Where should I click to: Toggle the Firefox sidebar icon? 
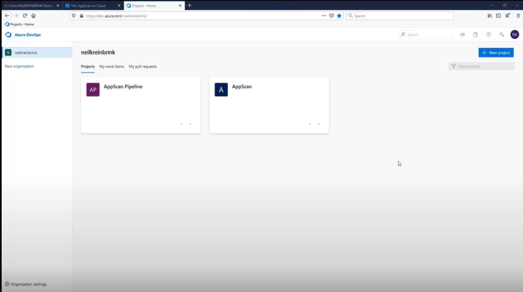point(498,16)
